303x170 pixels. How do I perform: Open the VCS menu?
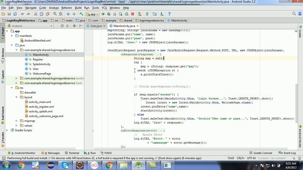(104, 8)
